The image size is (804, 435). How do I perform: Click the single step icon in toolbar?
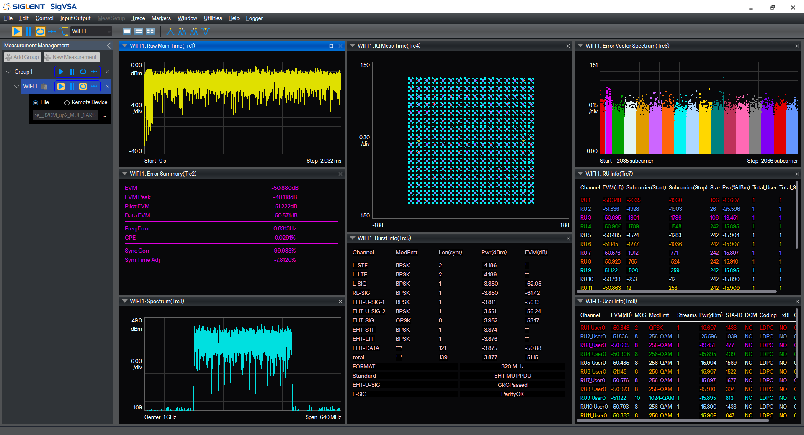52,31
